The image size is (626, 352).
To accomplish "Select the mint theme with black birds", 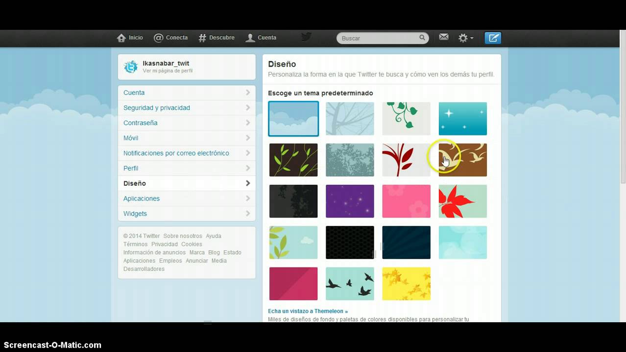I will (350, 284).
